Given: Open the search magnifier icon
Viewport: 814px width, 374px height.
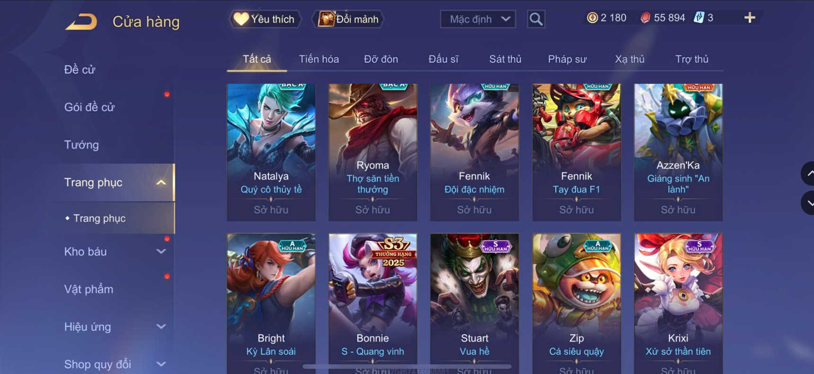Looking at the screenshot, I should point(536,19).
